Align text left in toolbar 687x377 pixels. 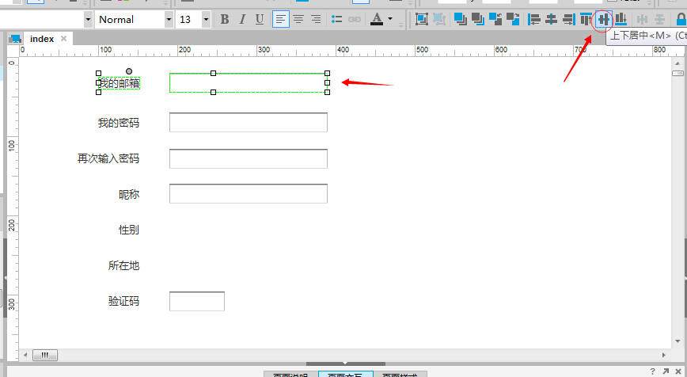281,19
